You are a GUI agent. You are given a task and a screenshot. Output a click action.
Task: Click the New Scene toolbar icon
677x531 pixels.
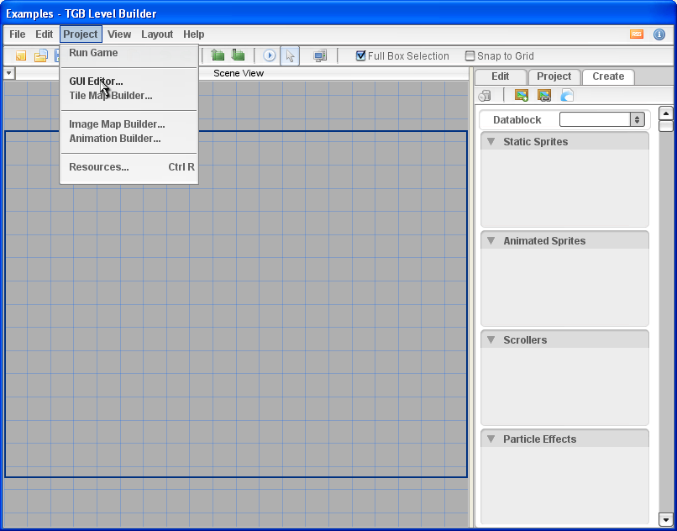point(21,55)
